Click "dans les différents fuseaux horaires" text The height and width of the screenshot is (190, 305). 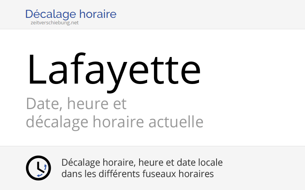(137, 174)
